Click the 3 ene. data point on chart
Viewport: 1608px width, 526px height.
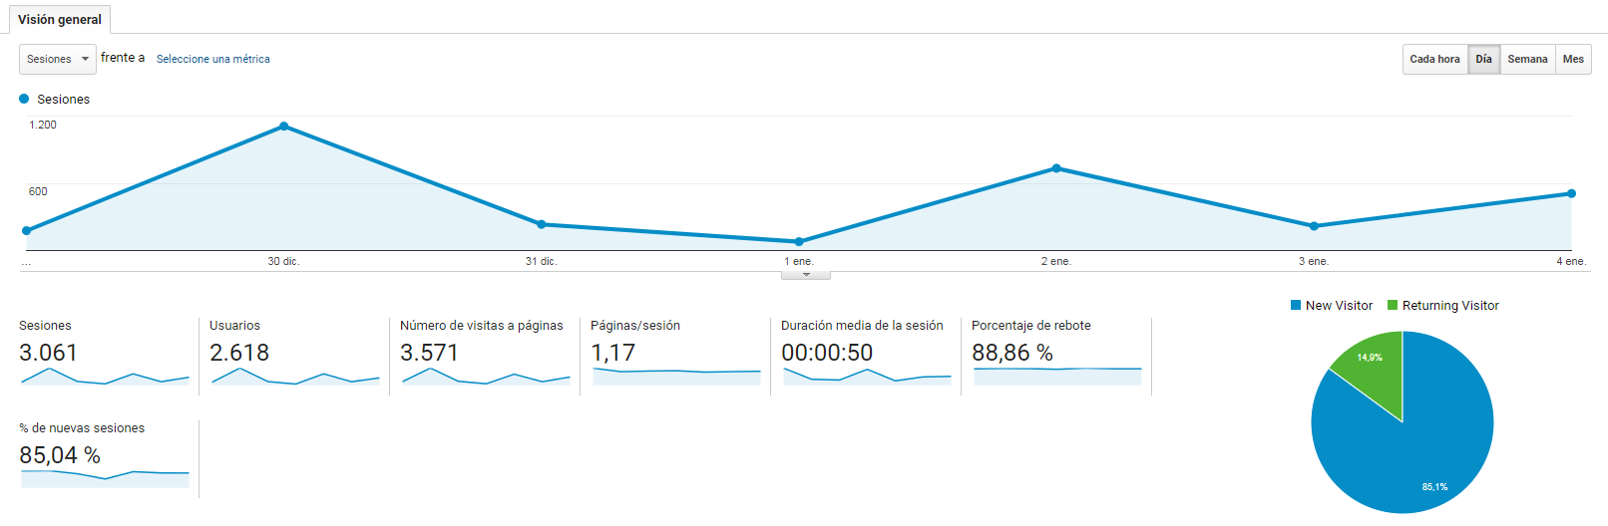(x=1314, y=226)
